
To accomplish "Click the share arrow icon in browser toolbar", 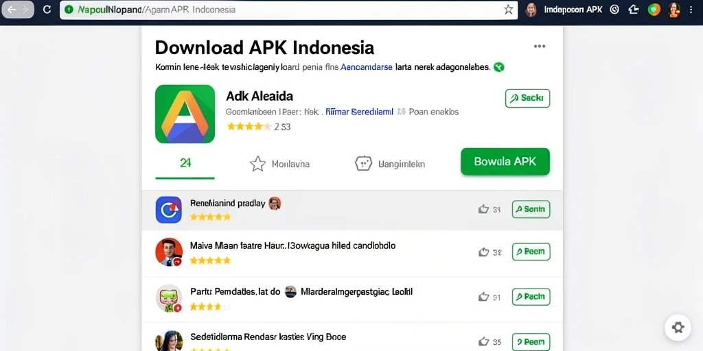I will [634, 10].
